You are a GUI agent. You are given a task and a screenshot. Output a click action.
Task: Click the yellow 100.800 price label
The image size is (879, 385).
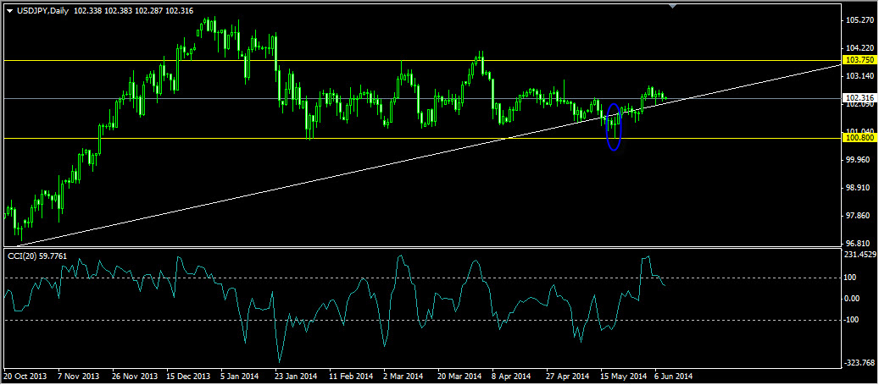click(858, 138)
